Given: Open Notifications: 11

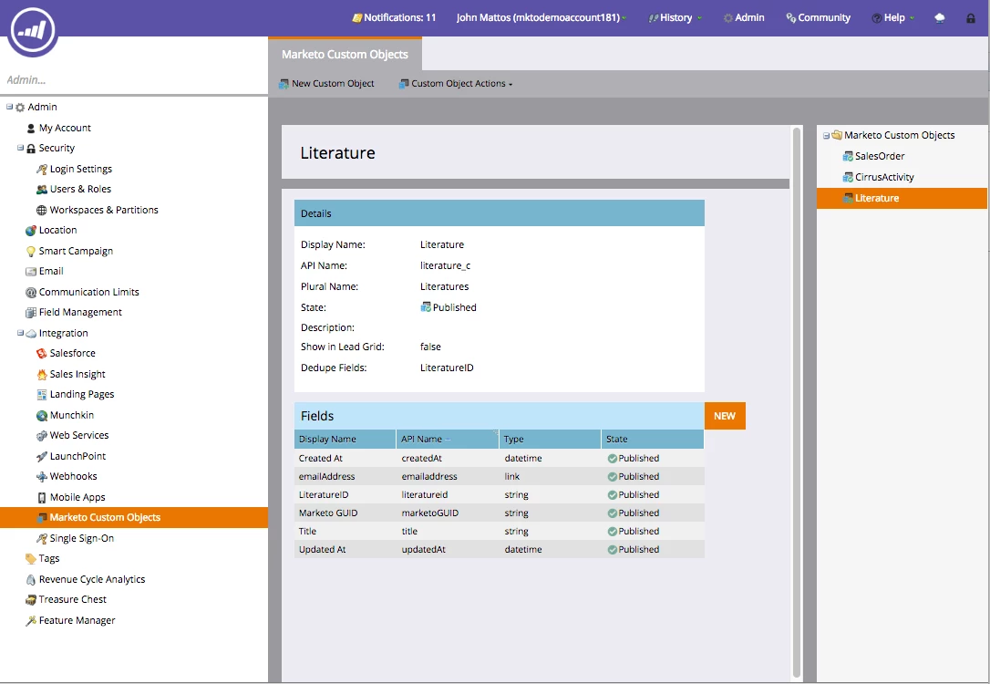Looking at the screenshot, I should (394, 17).
